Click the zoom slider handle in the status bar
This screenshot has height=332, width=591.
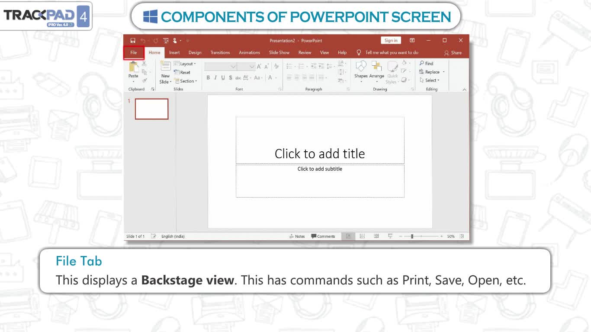coord(412,236)
